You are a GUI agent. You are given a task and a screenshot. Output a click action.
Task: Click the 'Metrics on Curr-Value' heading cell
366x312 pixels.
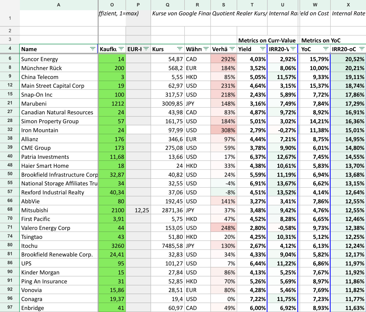267,40
